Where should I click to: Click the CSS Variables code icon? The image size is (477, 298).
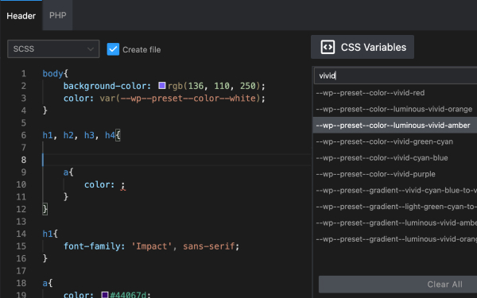pos(328,47)
